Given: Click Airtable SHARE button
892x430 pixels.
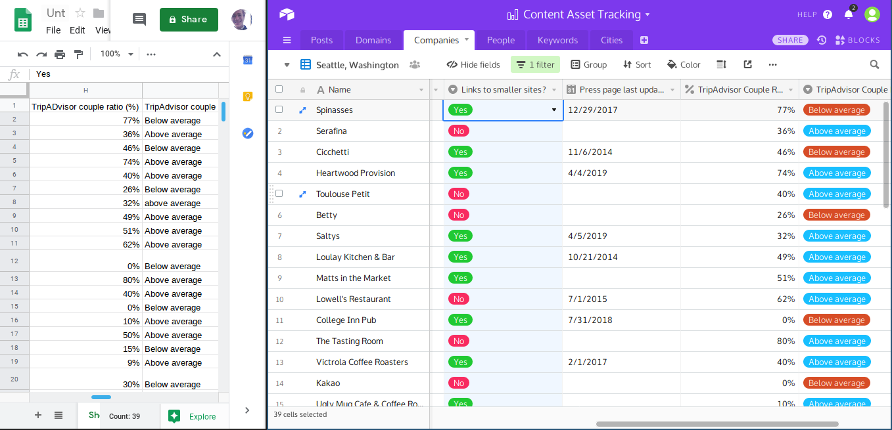Looking at the screenshot, I should click(x=790, y=40).
